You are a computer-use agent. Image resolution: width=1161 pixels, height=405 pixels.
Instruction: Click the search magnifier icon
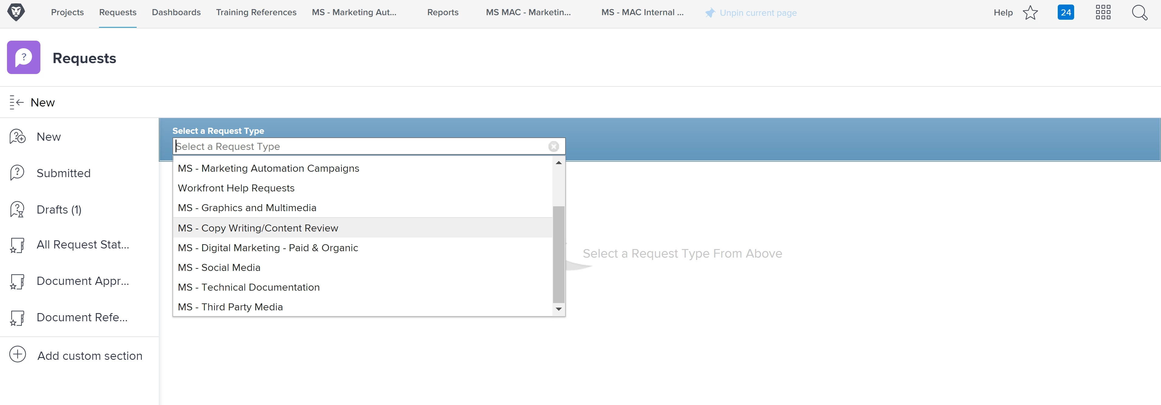[x=1139, y=13]
